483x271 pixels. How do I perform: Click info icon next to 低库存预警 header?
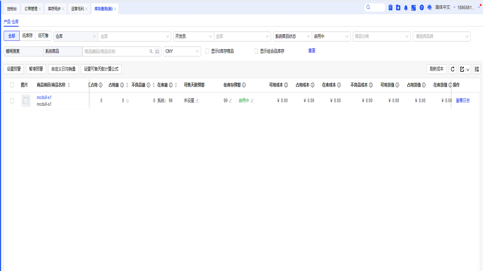244,85
